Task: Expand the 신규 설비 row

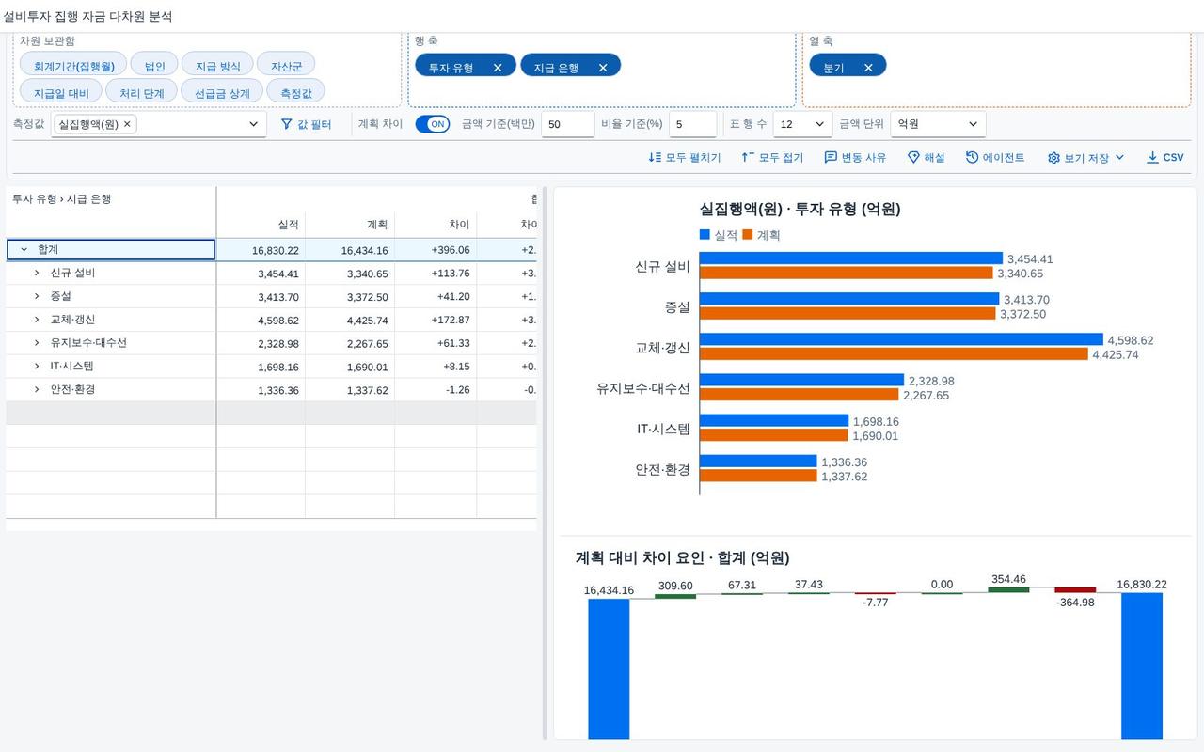Action: [37, 274]
